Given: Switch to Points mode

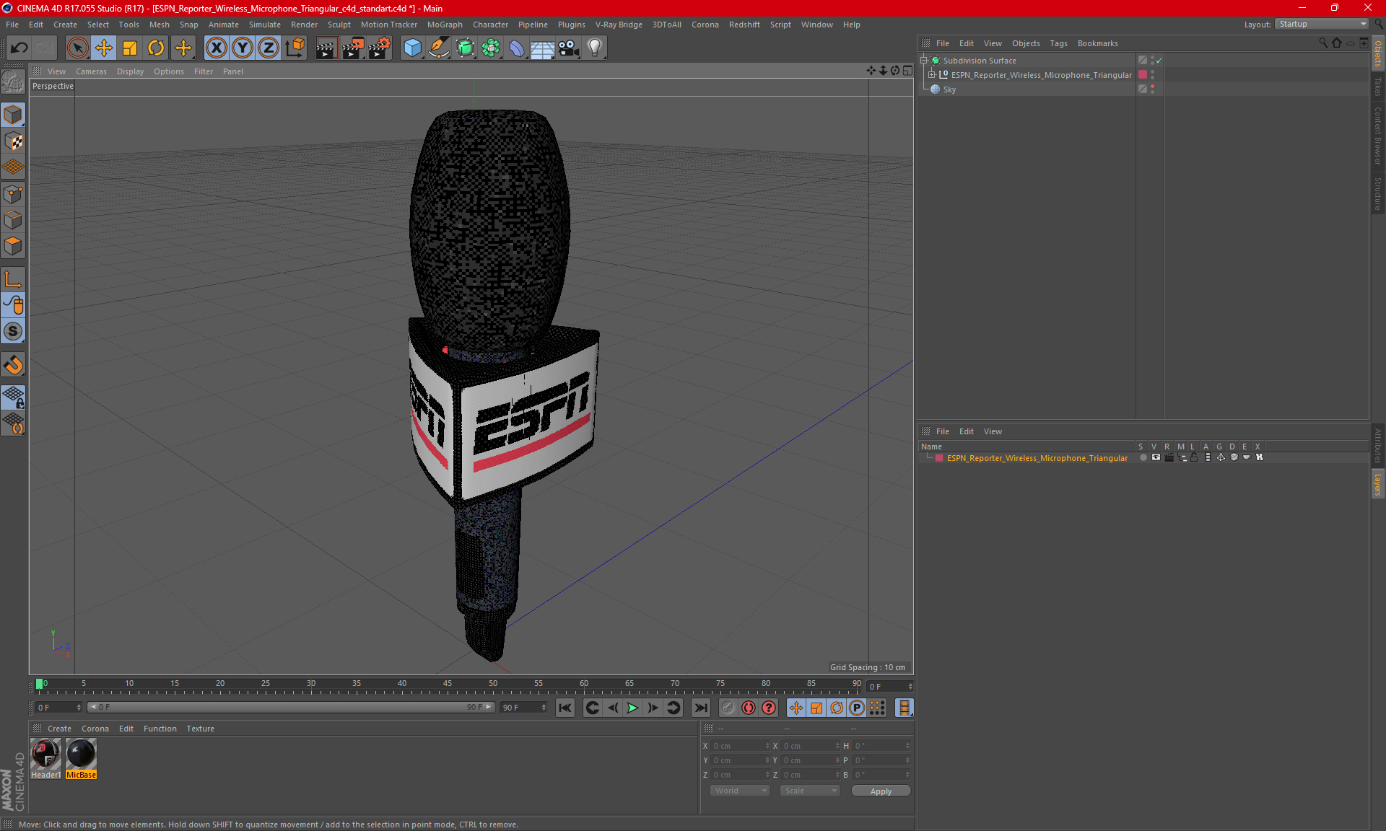Looking at the screenshot, I should point(13,194).
